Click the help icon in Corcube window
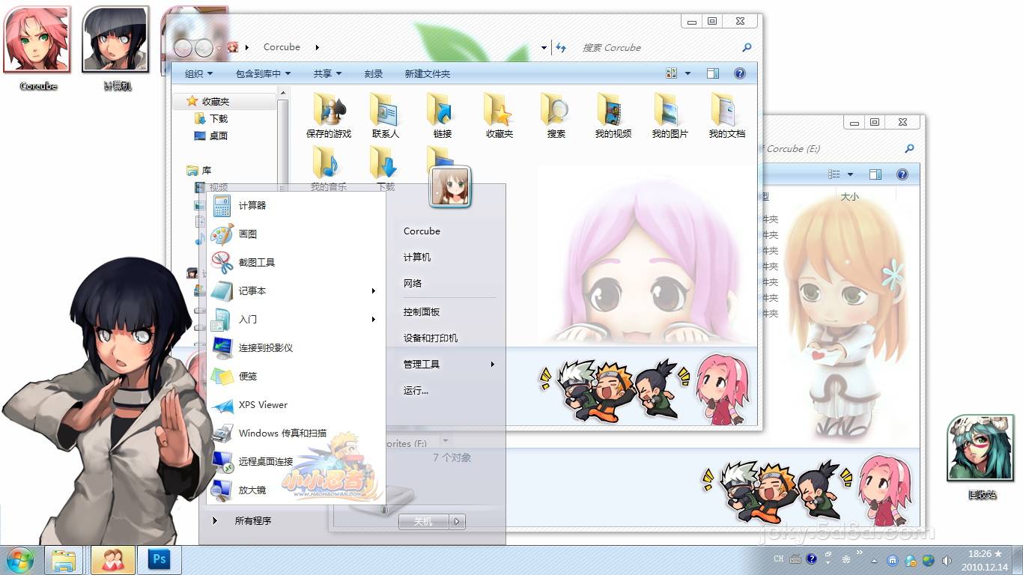Image resolution: width=1023 pixels, height=575 pixels. click(x=739, y=73)
